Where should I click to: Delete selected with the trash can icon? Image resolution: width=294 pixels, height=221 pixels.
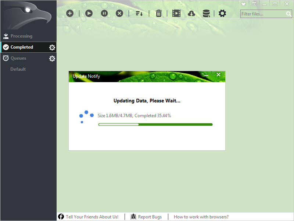point(159,13)
